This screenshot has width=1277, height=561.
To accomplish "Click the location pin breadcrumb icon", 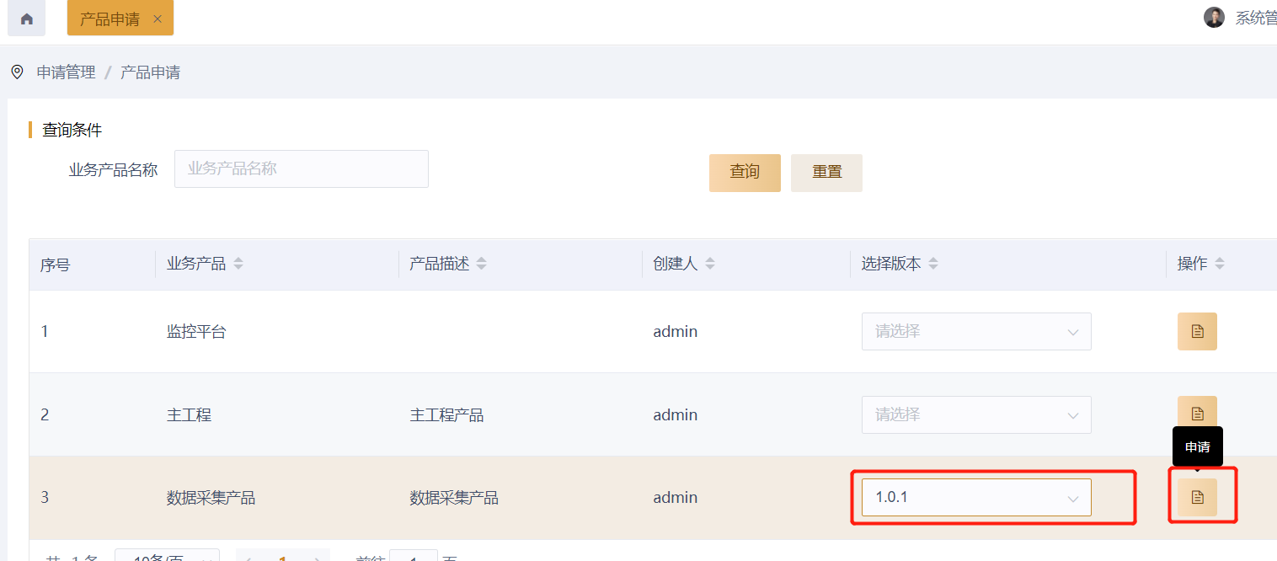I will click(17, 72).
